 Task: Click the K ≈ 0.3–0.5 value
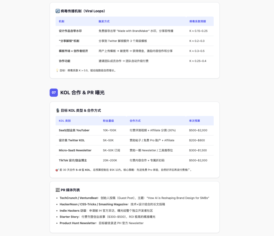point(197,51)
